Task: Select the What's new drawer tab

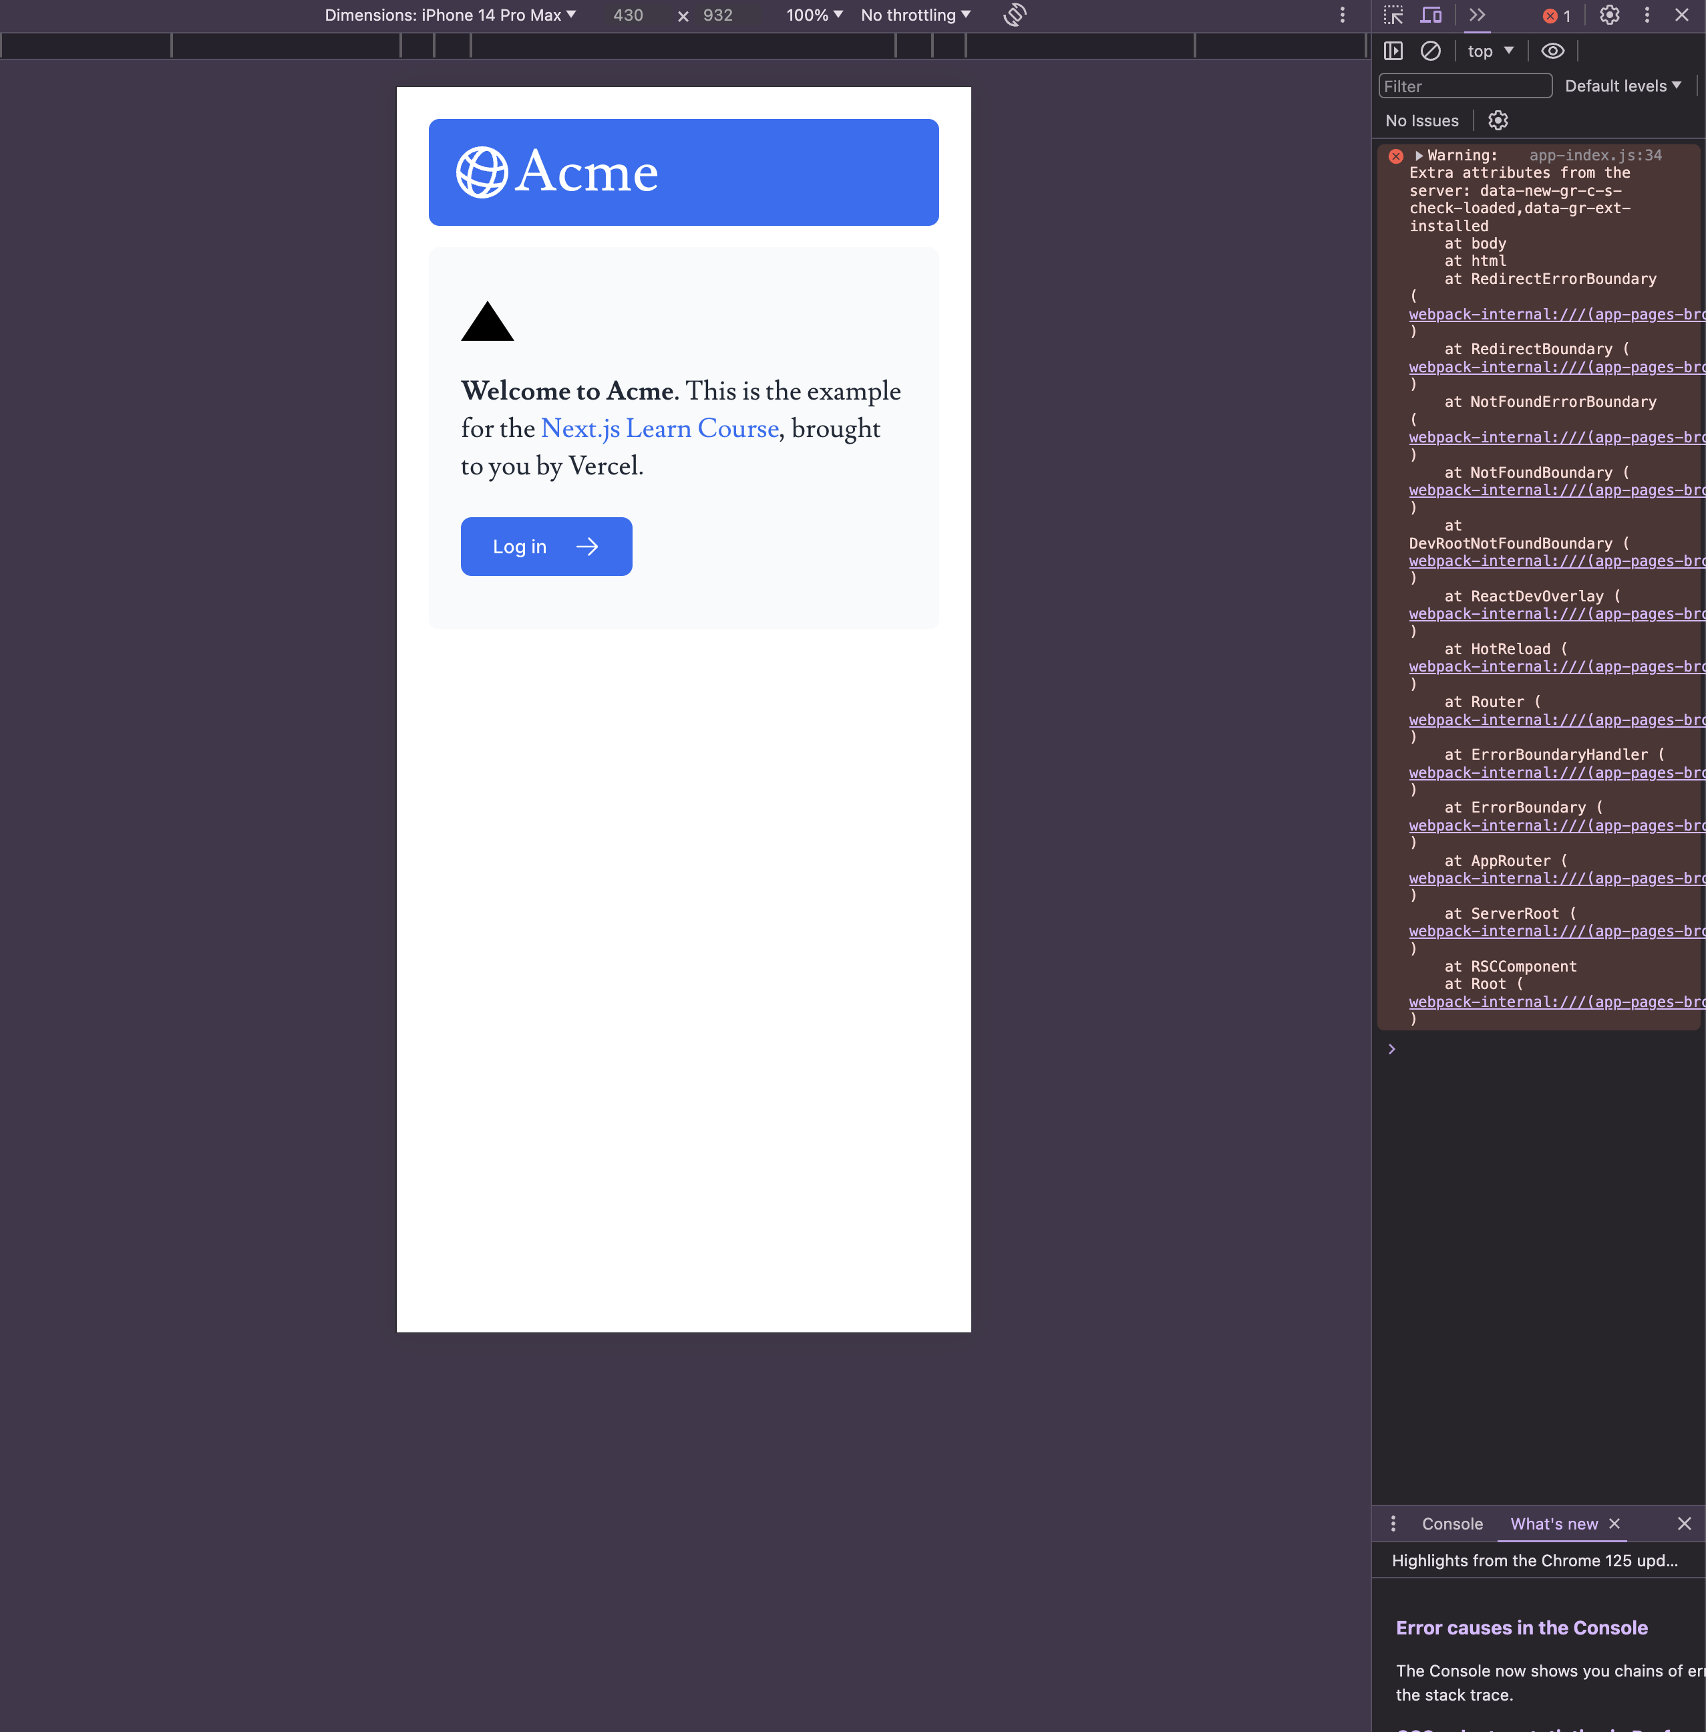Action: click(x=1554, y=1524)
